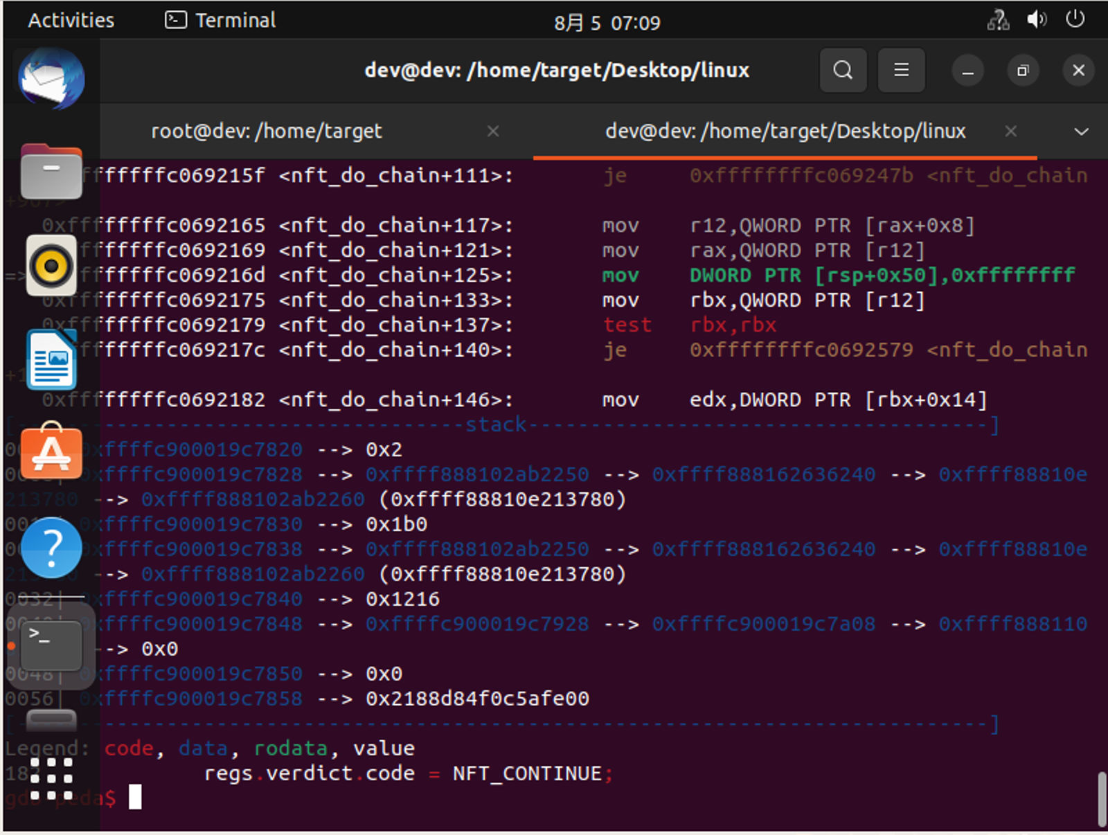Screen dimensions: 1108x835
Task: Open the Help icon in dock
Action: [51, 547]
